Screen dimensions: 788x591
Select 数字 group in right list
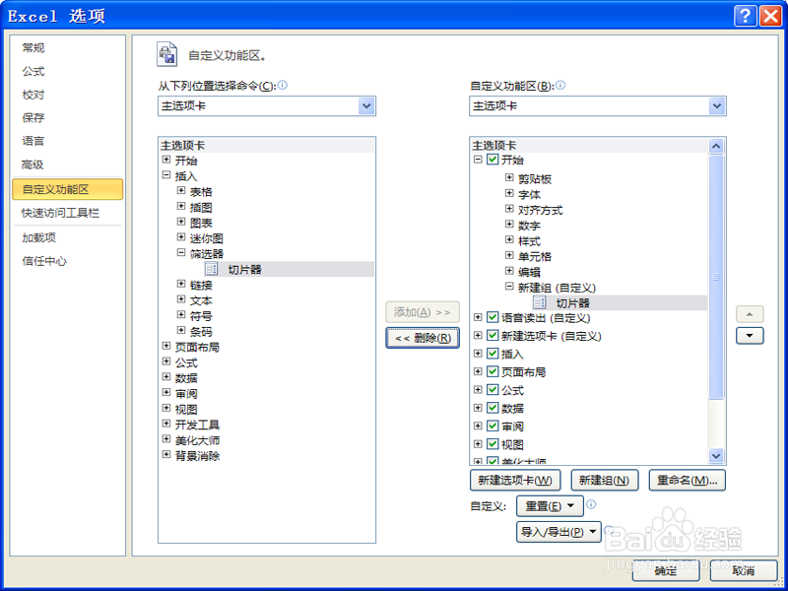coord(529,226)
